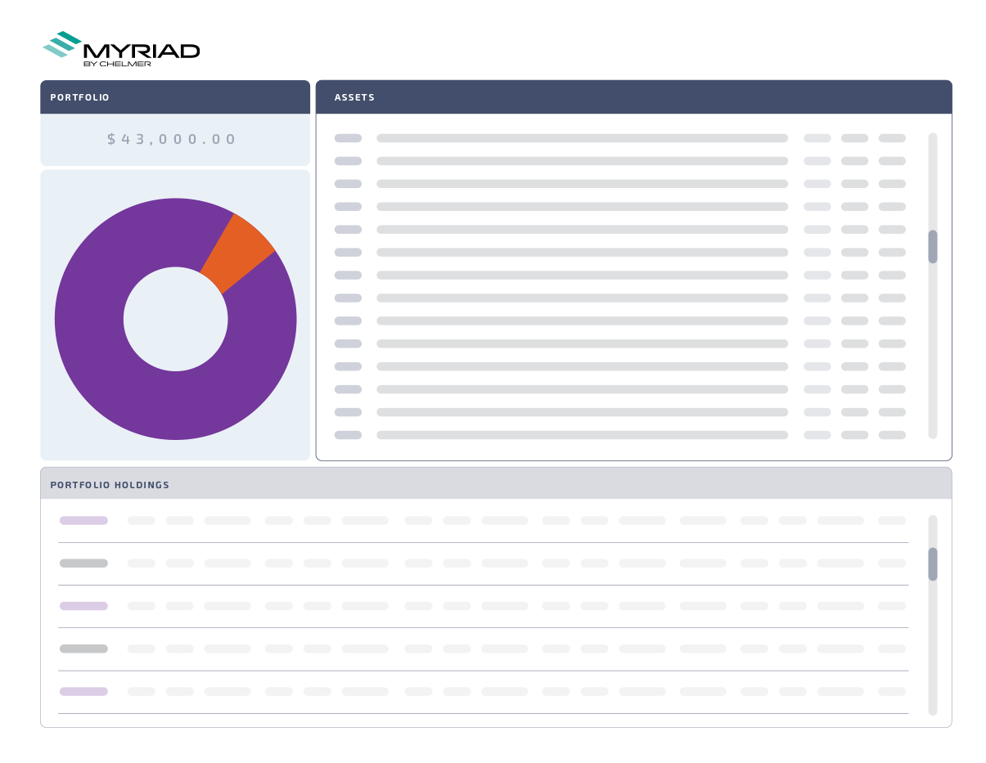Click the gray tag in fourth holdings row

pyautogui.click(x=83, y=649)
